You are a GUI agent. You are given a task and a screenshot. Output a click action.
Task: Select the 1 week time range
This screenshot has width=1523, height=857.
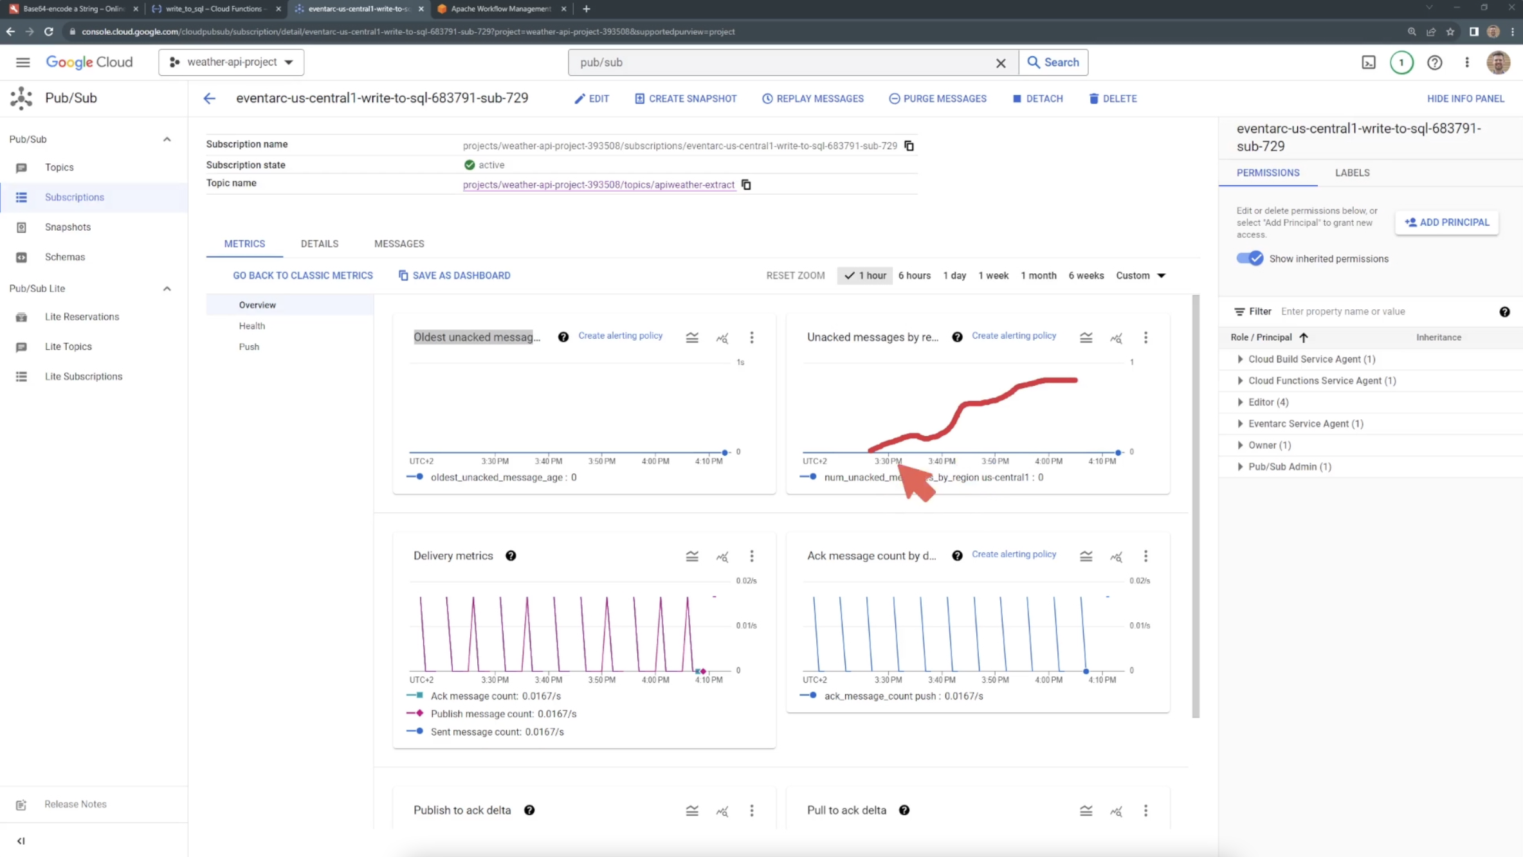click(994, 275)
